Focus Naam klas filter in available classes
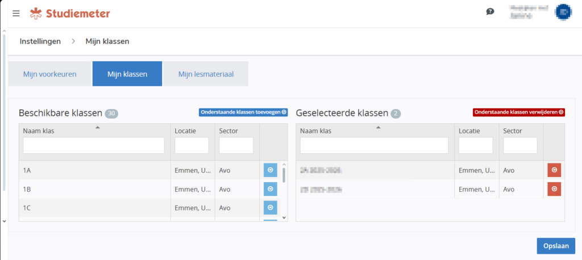The height and width of the screenshot is (260, 582). pos(94,146)
